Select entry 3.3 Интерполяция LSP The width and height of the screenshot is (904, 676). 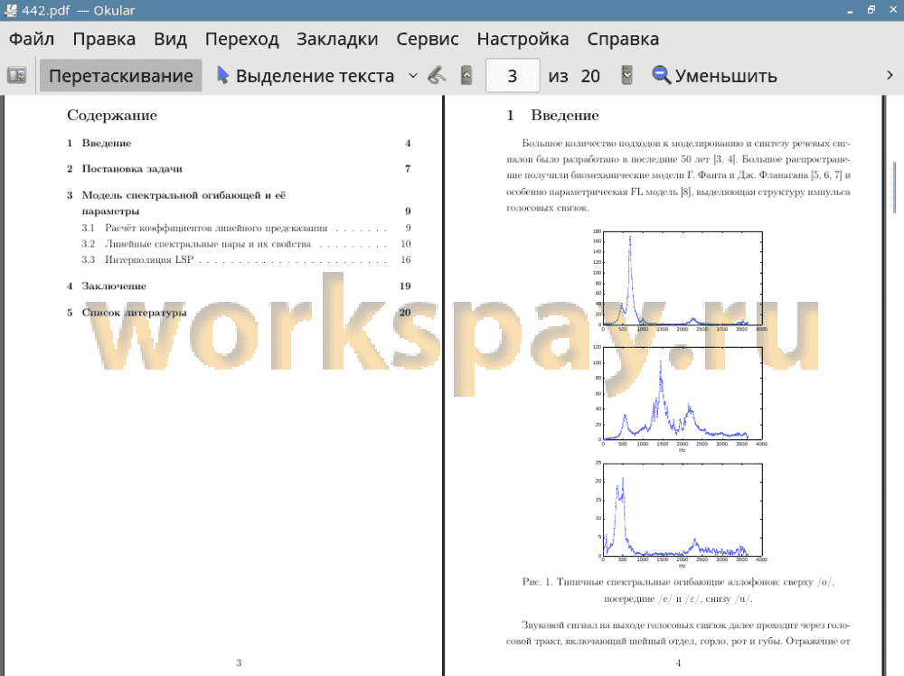point(246,260)
